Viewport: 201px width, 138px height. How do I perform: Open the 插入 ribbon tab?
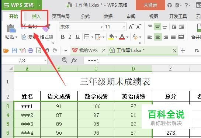[36, 16]
